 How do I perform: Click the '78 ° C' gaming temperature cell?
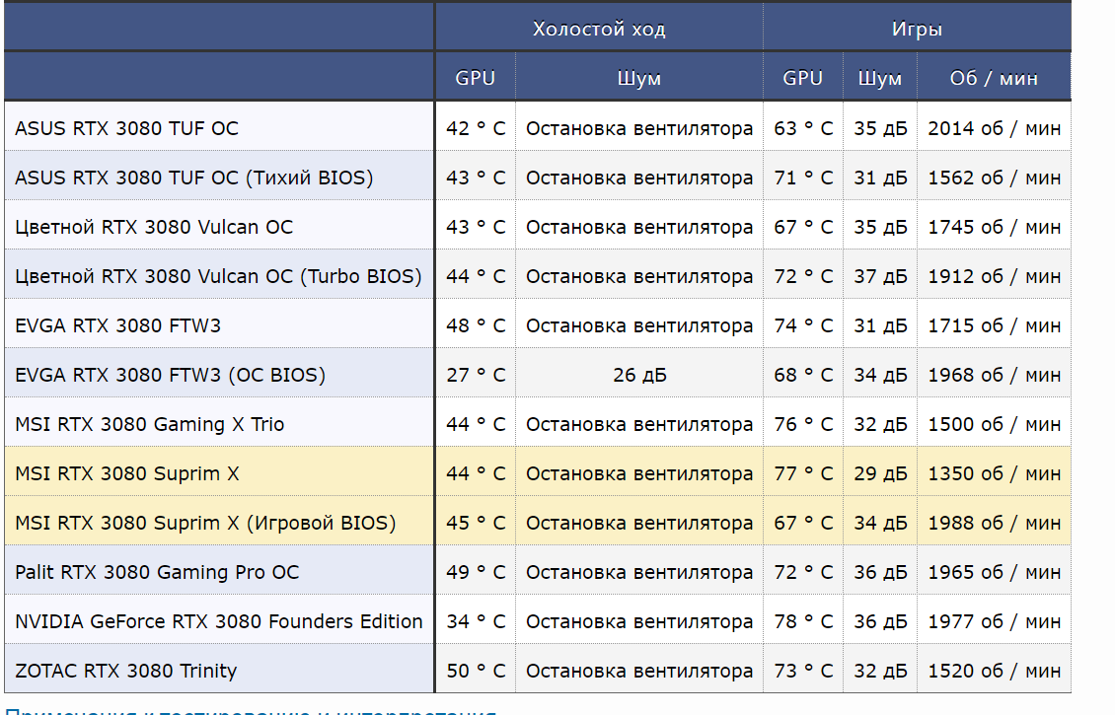pos(803,621)
